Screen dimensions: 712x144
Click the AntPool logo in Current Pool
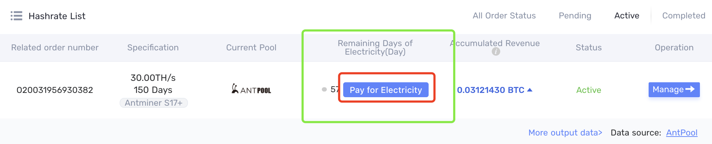pyautogui.click(x=251, y=89)
